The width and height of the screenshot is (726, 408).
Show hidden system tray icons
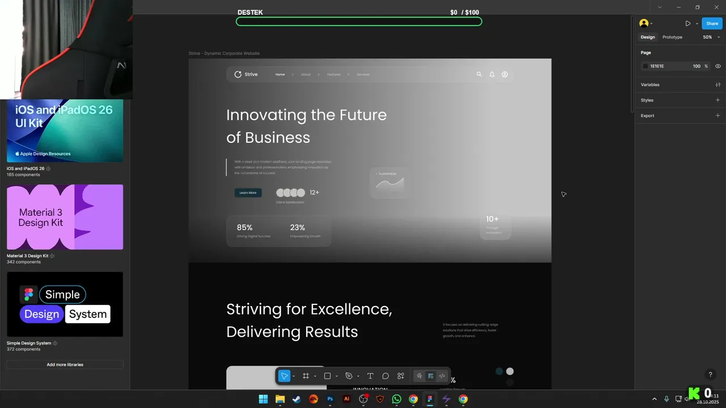click(654, 399)
